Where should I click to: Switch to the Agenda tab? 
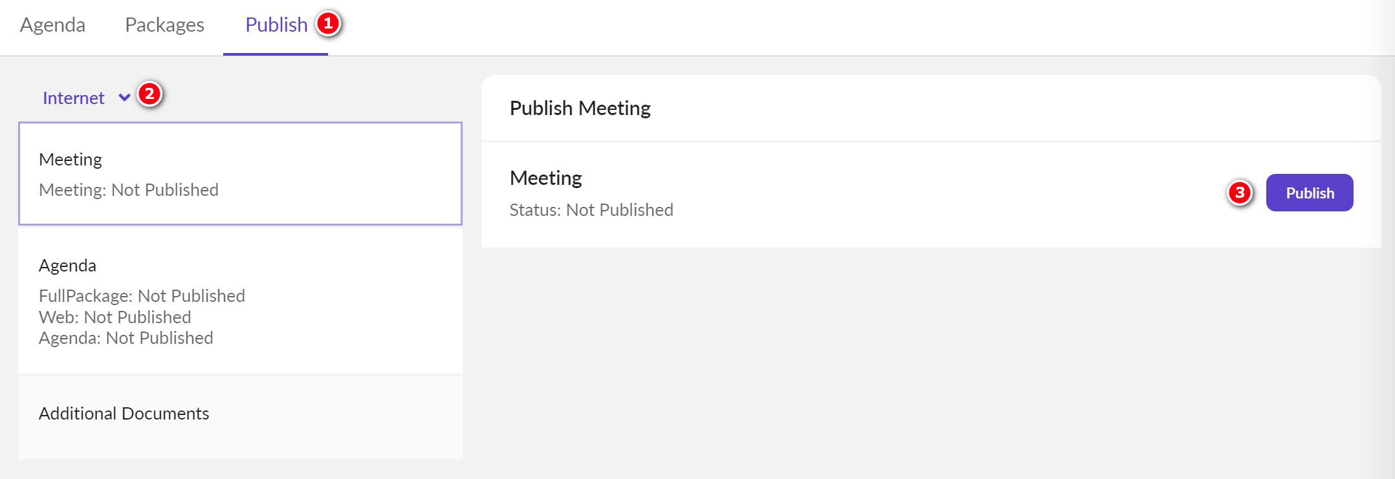pyautogui.click(x=54, y=25)
